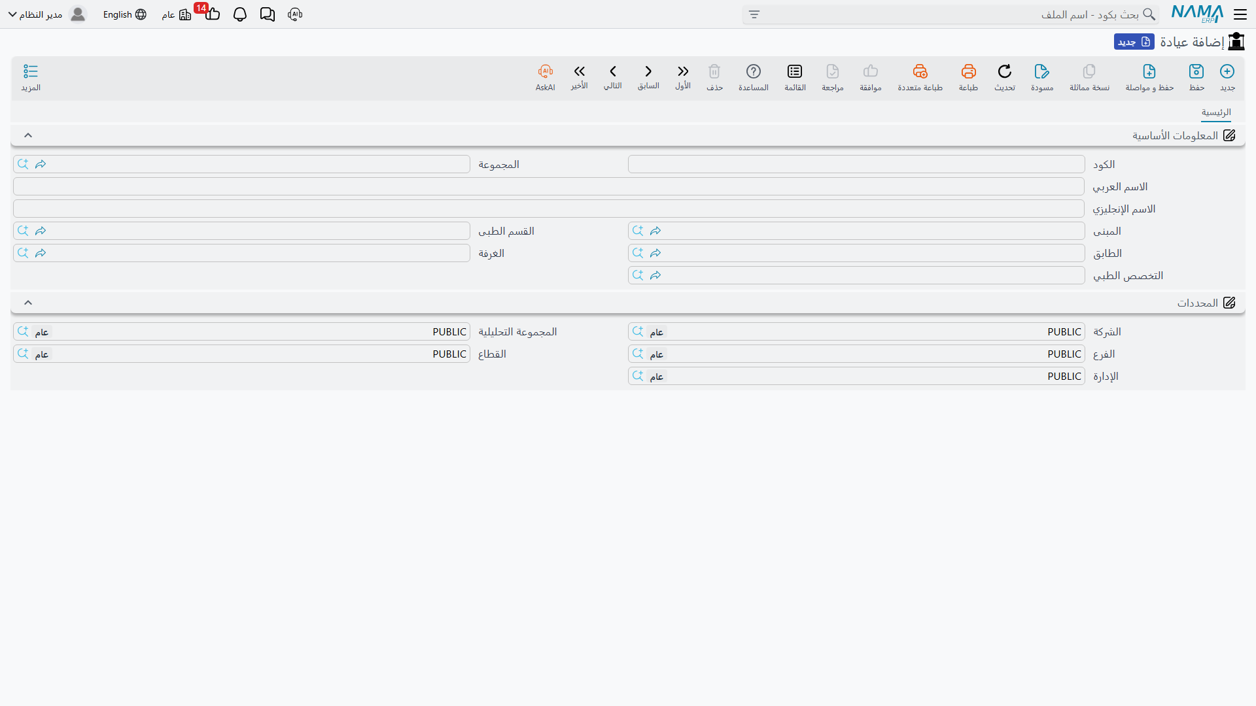
Task: Click the حذف delete icon
Action: pyautogui.click(x=714, y=71)
